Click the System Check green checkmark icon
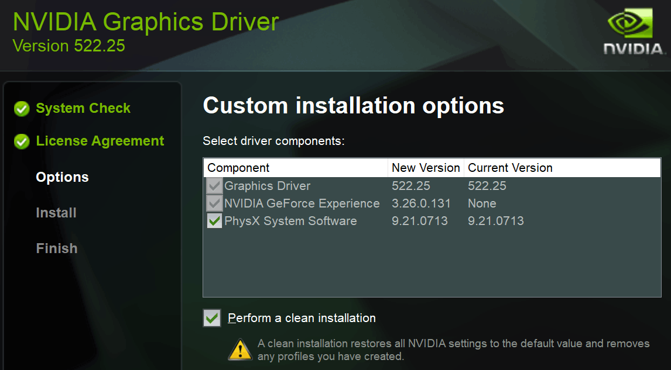671x370 pixels. tap(22, 109)
